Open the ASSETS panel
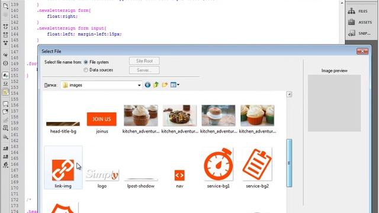Screen dimensions: 379x213 361,22
